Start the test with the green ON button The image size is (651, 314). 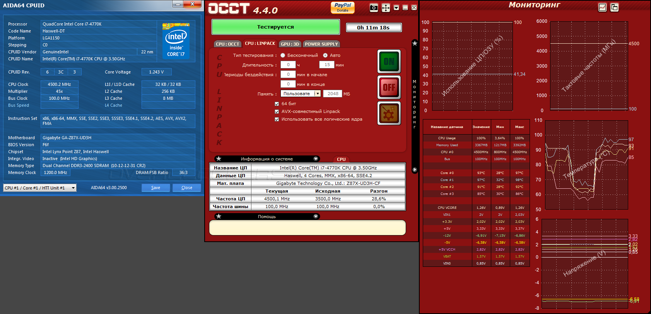coord(389,61)
